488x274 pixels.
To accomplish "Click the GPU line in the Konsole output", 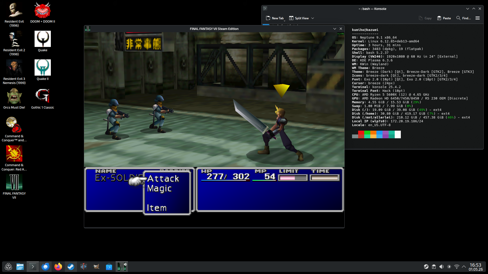I will (410, 98).
